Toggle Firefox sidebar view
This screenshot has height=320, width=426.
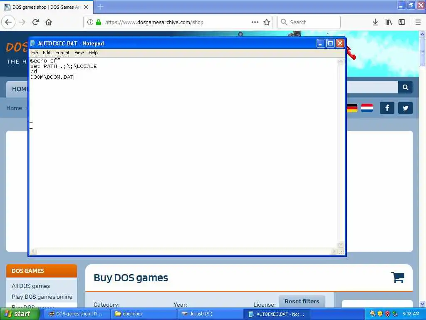click(x=402, y=22)
